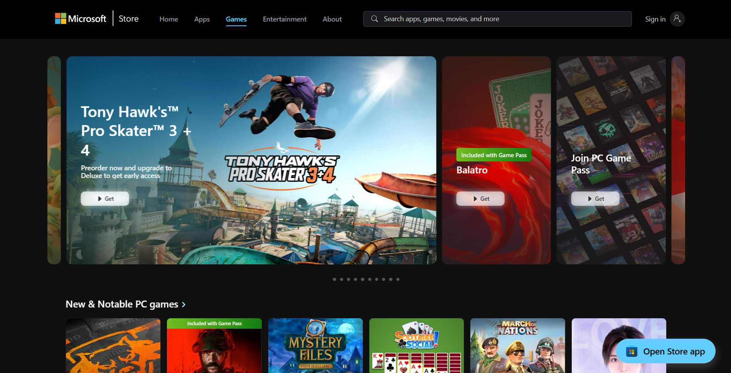Open the March of Nations game tile

click(518, 346)
